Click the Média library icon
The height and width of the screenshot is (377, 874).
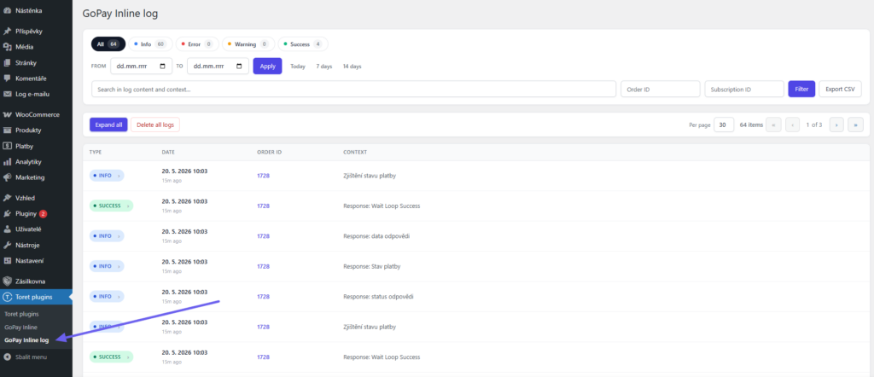(x=7, y=47)
